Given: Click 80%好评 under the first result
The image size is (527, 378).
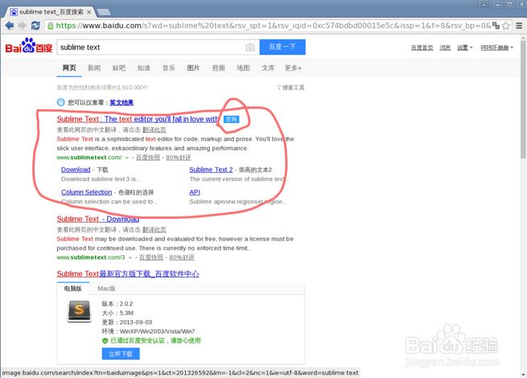Looking at the screenshot, I should pos(179,158).
